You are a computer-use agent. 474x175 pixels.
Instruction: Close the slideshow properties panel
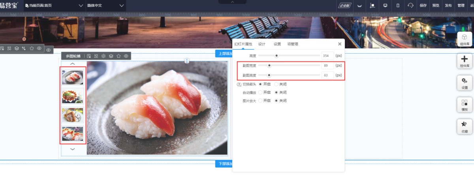(340, 44)
